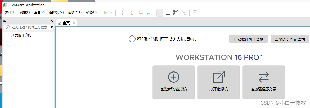Click send Ctrl+Alt+Del toolbar icon
310x108 pixels.
point(121,13)
